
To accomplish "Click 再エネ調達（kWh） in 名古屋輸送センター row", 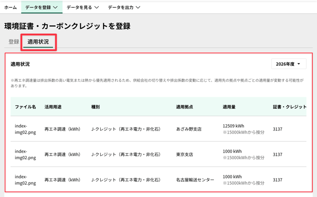I will point(62,180).
